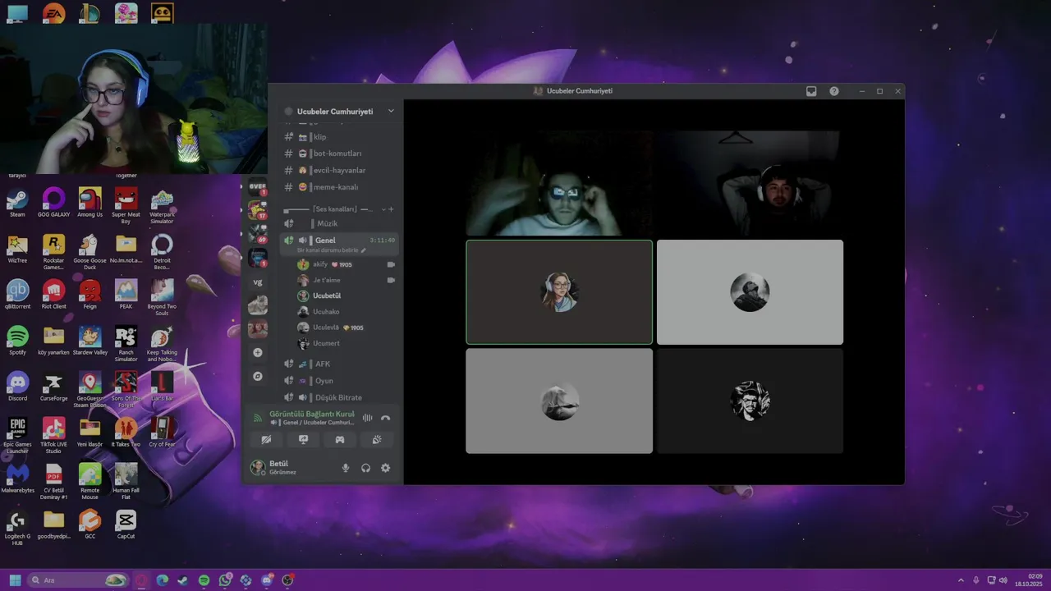The height and width of the screenshot is (591, 1051).
Task: Select the green-outlined participant tile
Action: pyautogui.click(x=559, y=292)
